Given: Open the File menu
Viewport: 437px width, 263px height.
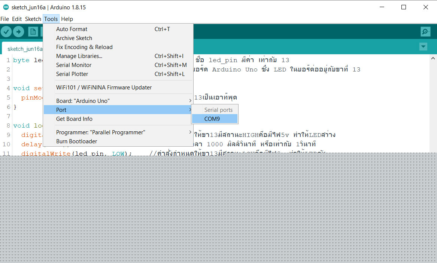Looking at the screenshot, I should click(5, 19).
